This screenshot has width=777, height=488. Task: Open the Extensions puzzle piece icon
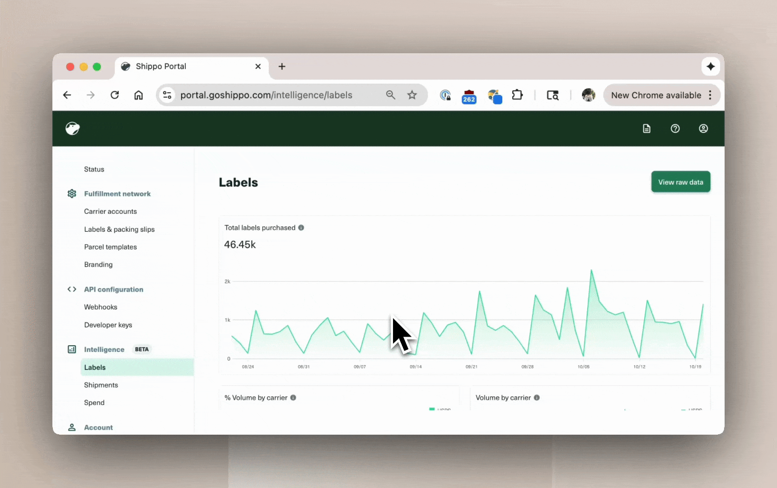click(517, 95)
